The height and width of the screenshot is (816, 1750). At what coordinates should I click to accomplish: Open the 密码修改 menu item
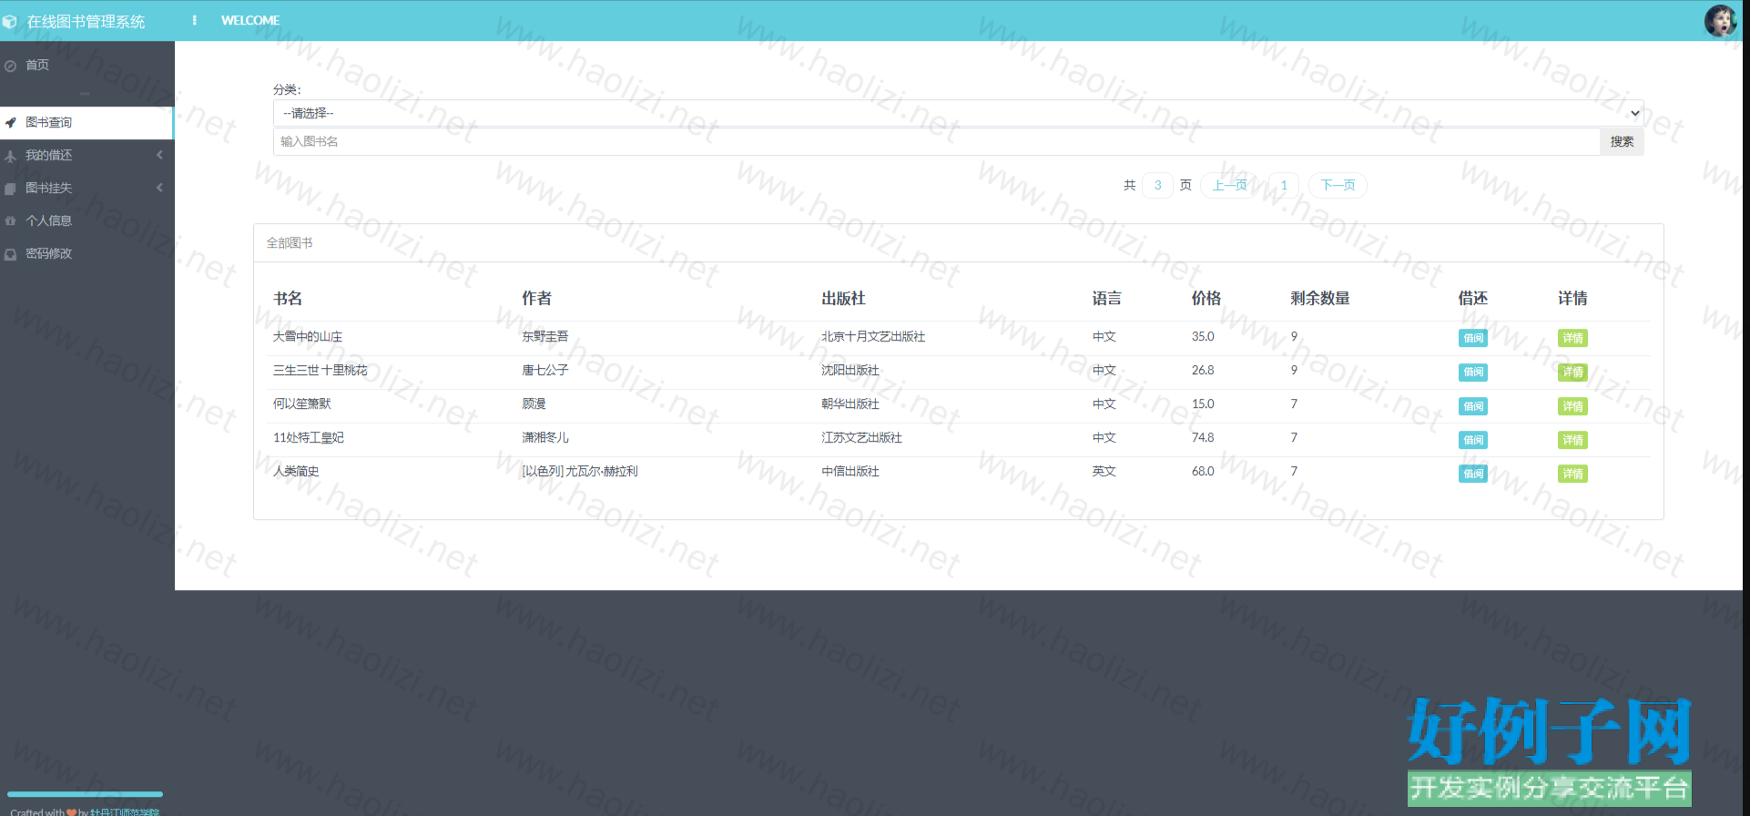click(49, 253)
